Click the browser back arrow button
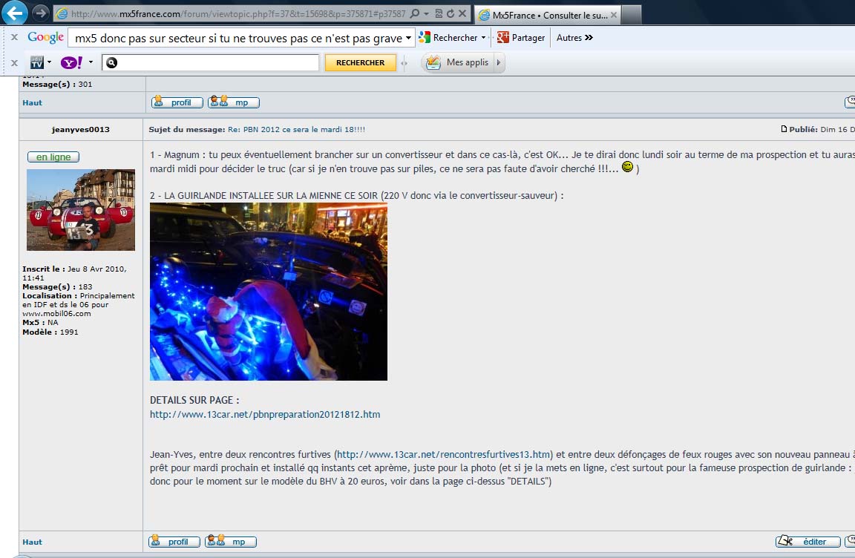This screenshot has width=855, height=558. [x=16, y=13]
